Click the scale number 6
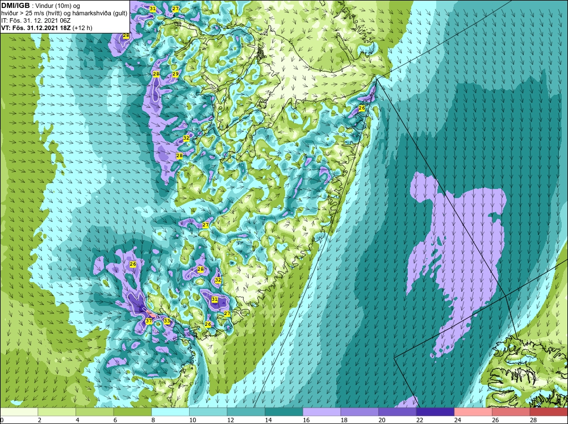The image size is (568, 424). (115, 420)
